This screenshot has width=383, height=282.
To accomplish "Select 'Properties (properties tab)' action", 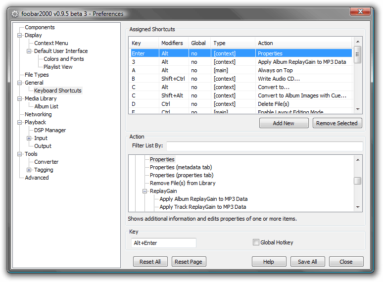I will [182, 175].
